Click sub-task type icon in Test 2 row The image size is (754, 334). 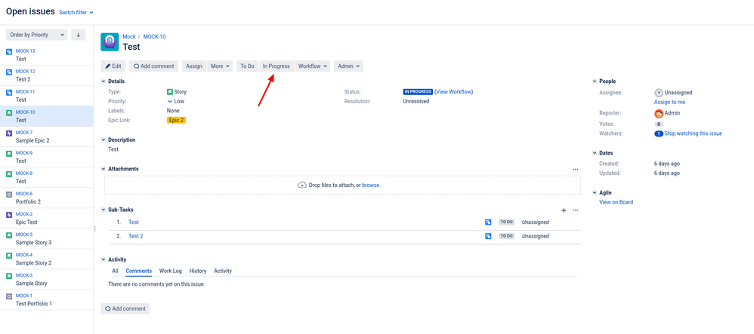(x=488, y=236)
